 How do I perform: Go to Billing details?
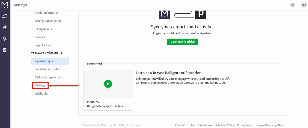[x=43, y=29]
